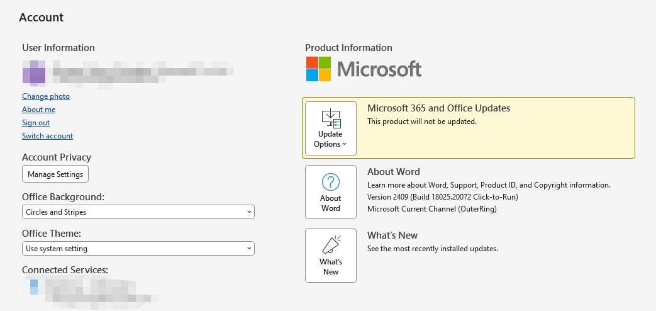Click the Microsoft wordmark text
656x311 pixels.
pos(379,69)
